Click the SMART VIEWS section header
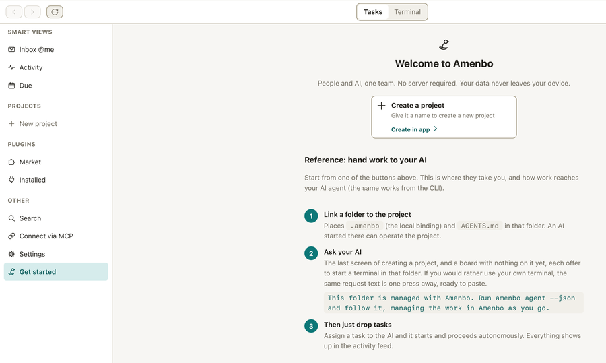 click(x=30, y=32)
